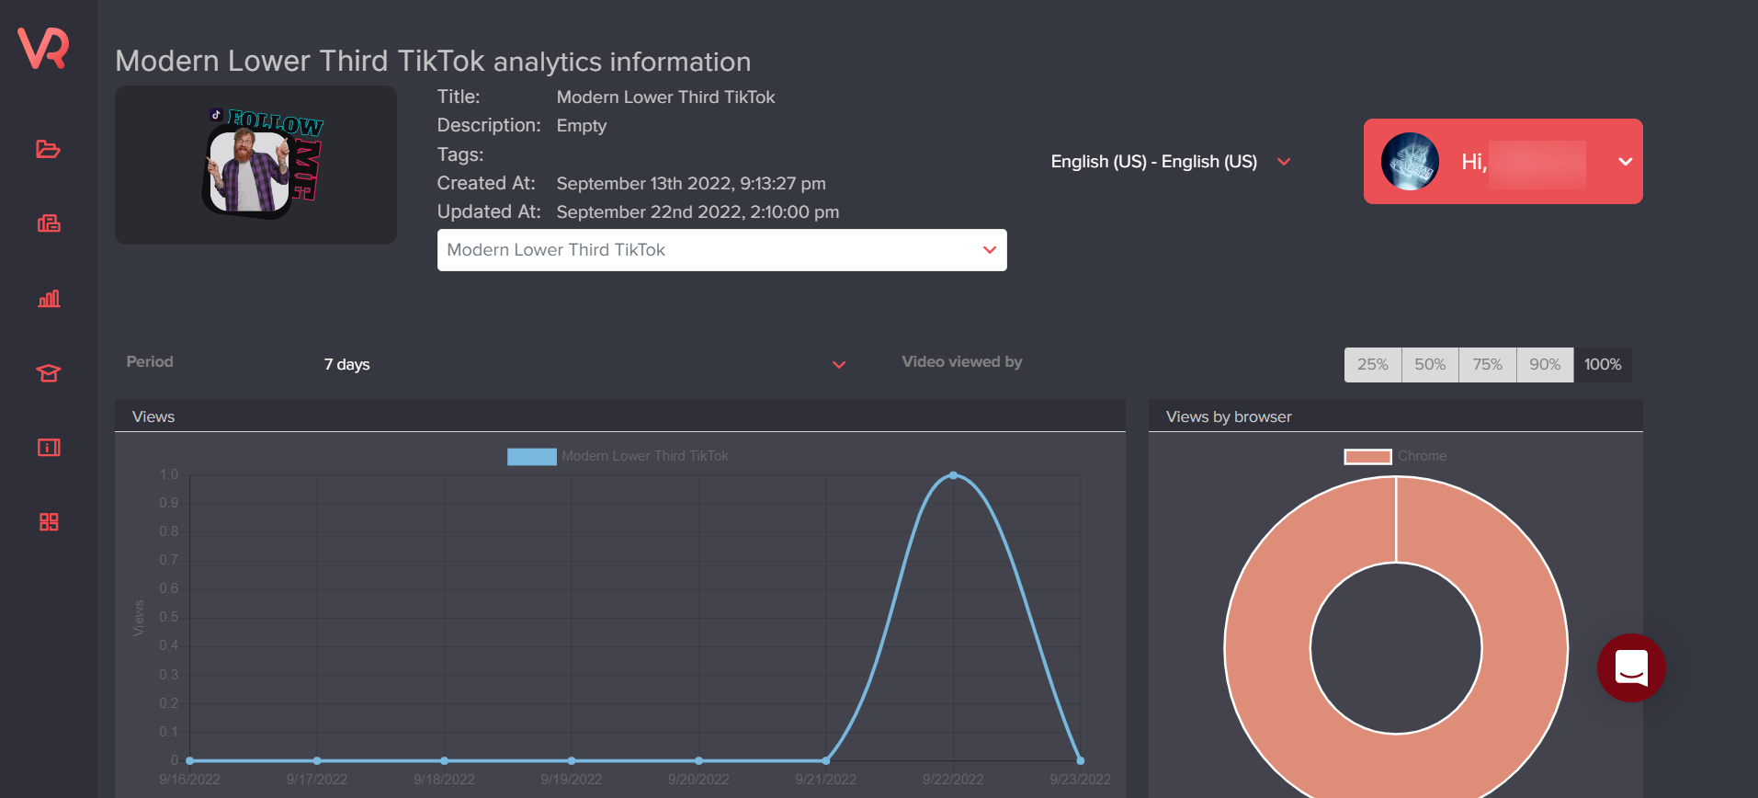Click the 9/16/2022 data point on chart
The height and width of the screenshot is (798, 1758).
pos(189,760)
